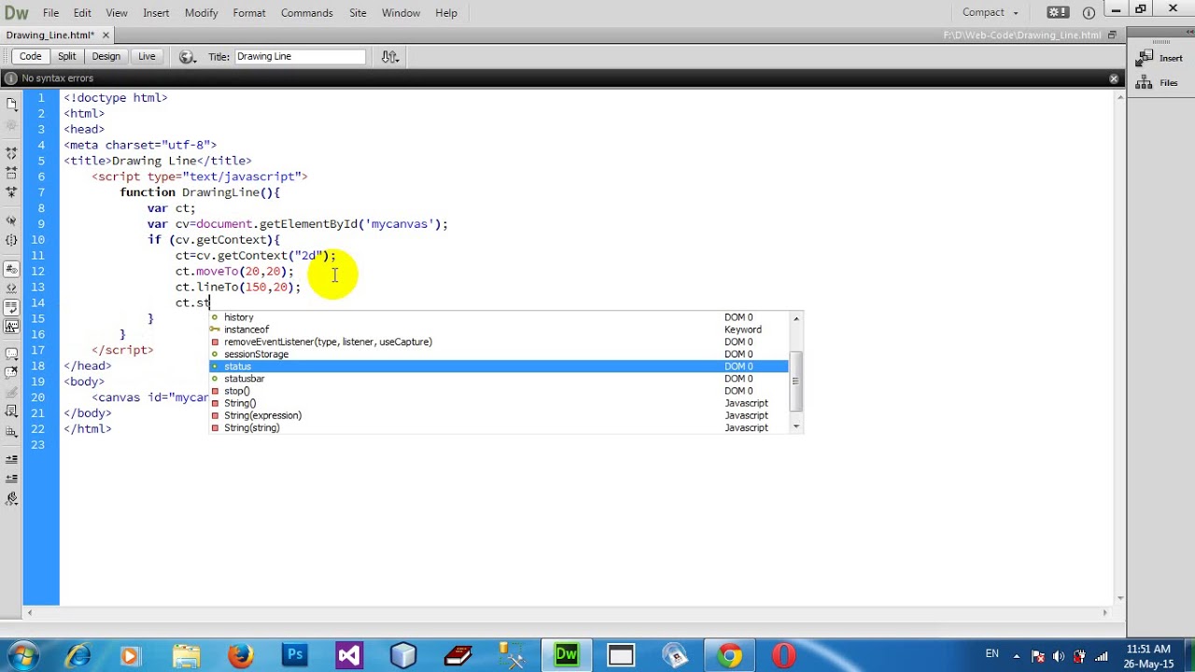Click Collapse Selection icon

[x=11, y=173]
